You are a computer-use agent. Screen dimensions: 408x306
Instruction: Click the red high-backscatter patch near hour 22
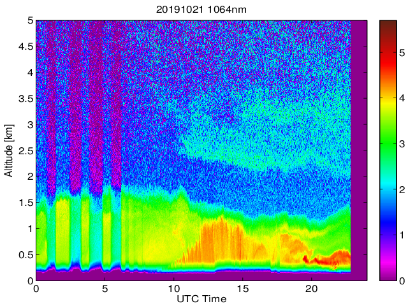(328, 258)
